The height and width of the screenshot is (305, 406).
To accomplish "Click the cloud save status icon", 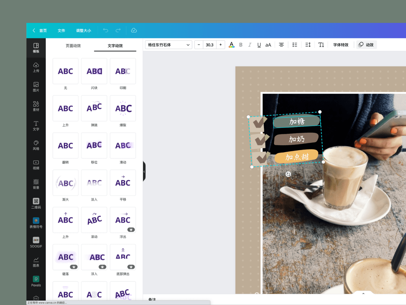I will point(134,30).
